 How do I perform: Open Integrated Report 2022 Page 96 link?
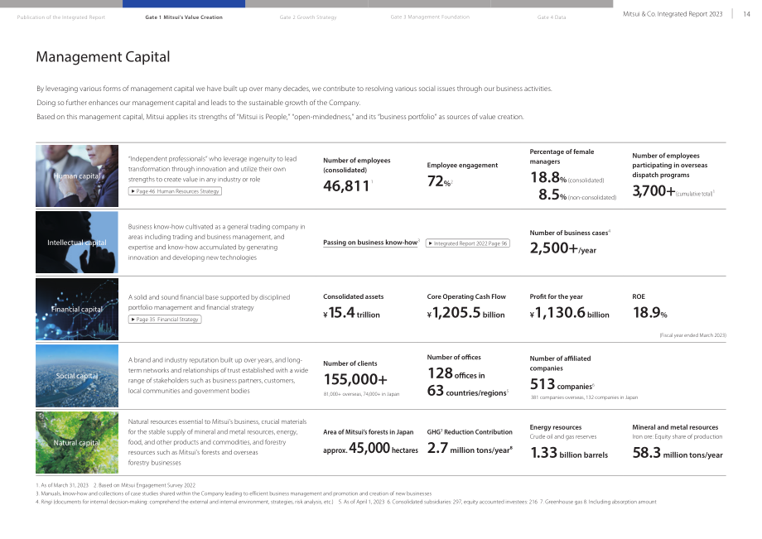pyautogui.click(x=467, y=243)
